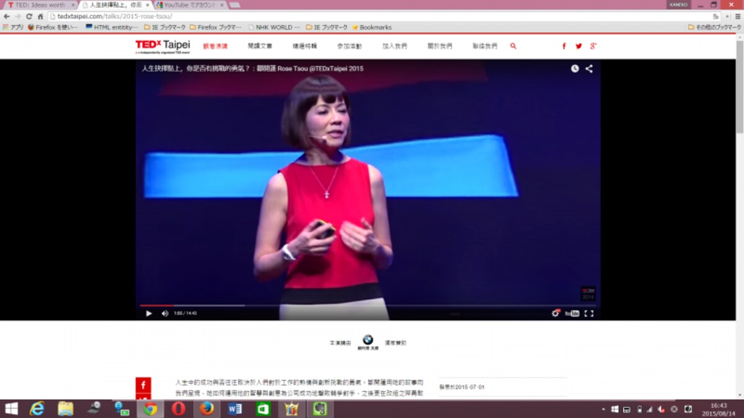Open TEDxTaipei Google+ icon in header
Viewport: 744px width, 418px height.
click(593, 46)
